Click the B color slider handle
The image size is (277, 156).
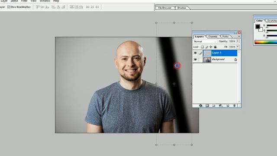pyautogui.click(x=267, y=38)
